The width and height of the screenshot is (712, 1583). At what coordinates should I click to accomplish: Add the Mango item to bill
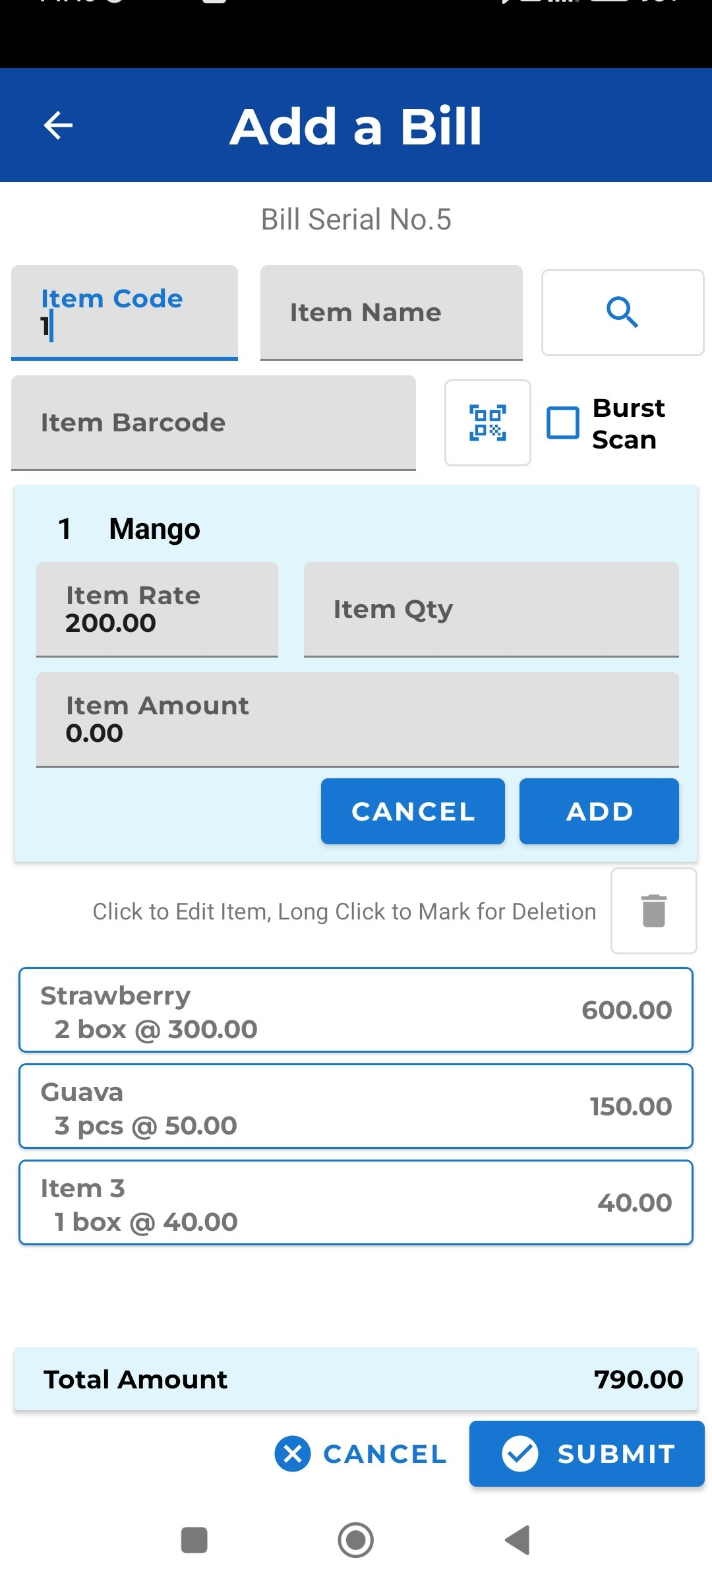[x=599, y=811]
